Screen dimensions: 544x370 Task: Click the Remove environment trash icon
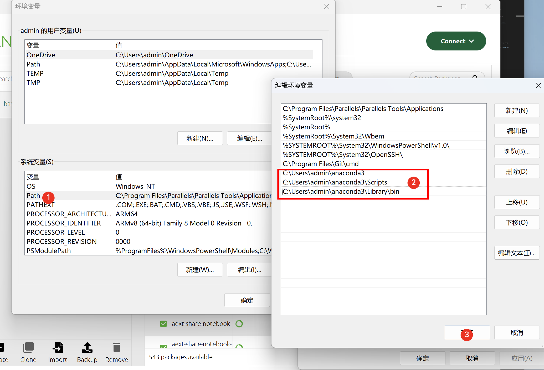[116, 348]
